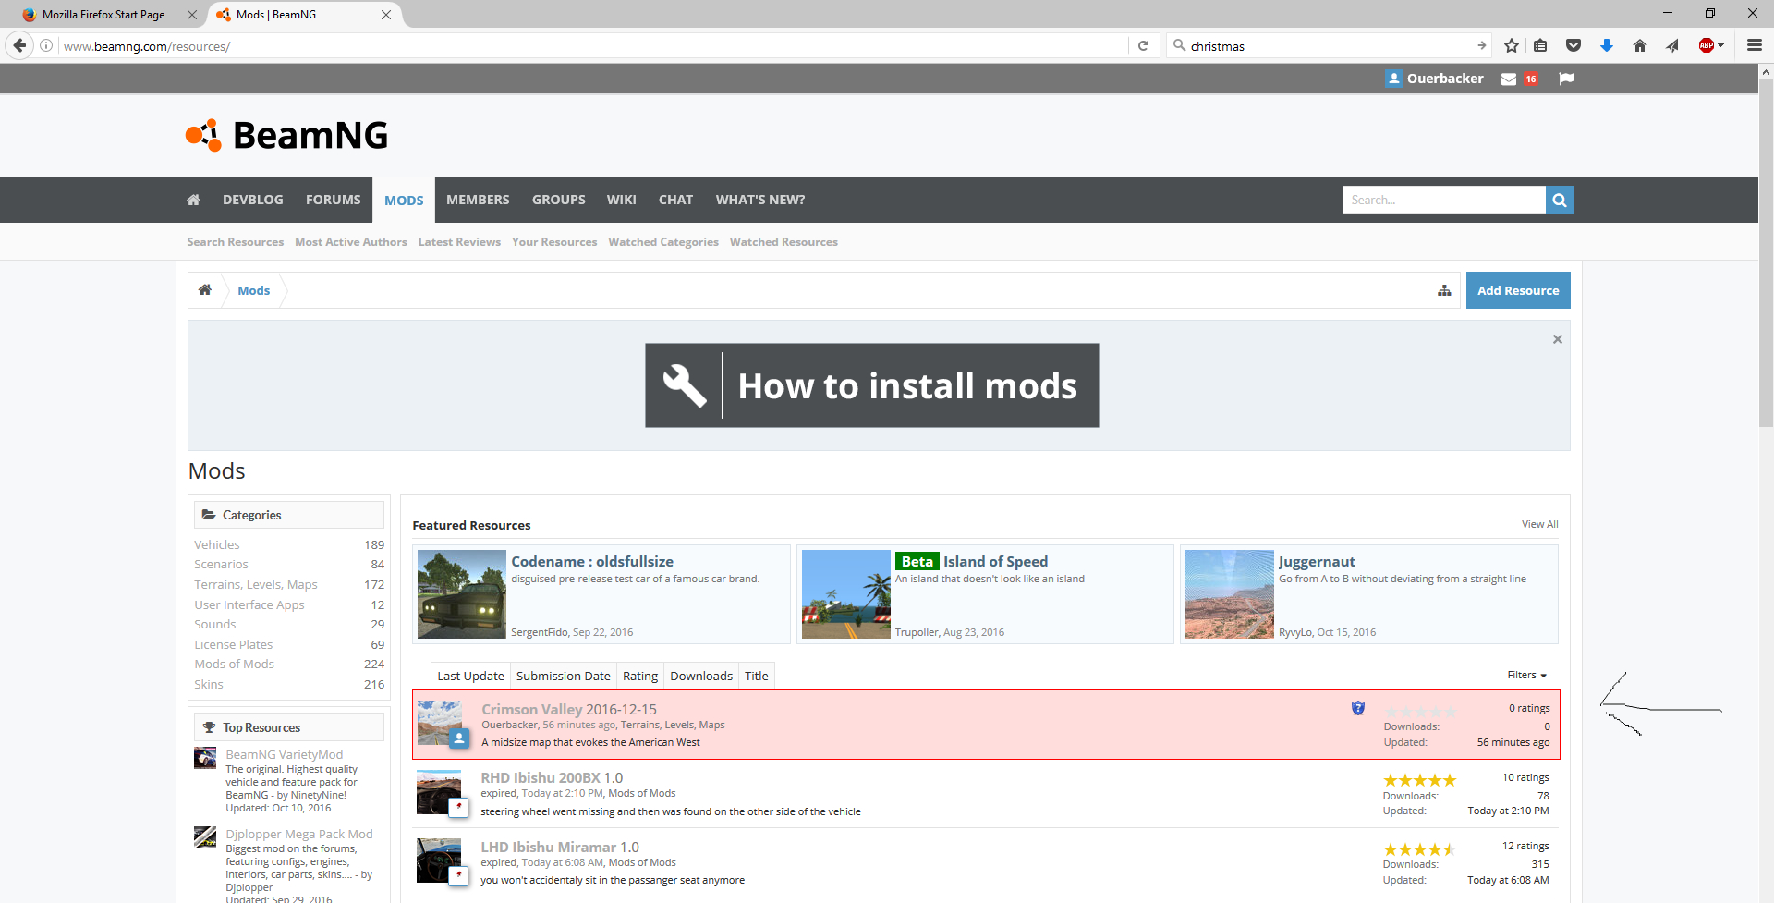This screenshot has height=903, width=1774.
Task: Click the moderation shield icon on Crimson Valley
Action: tap(1358, 708)
